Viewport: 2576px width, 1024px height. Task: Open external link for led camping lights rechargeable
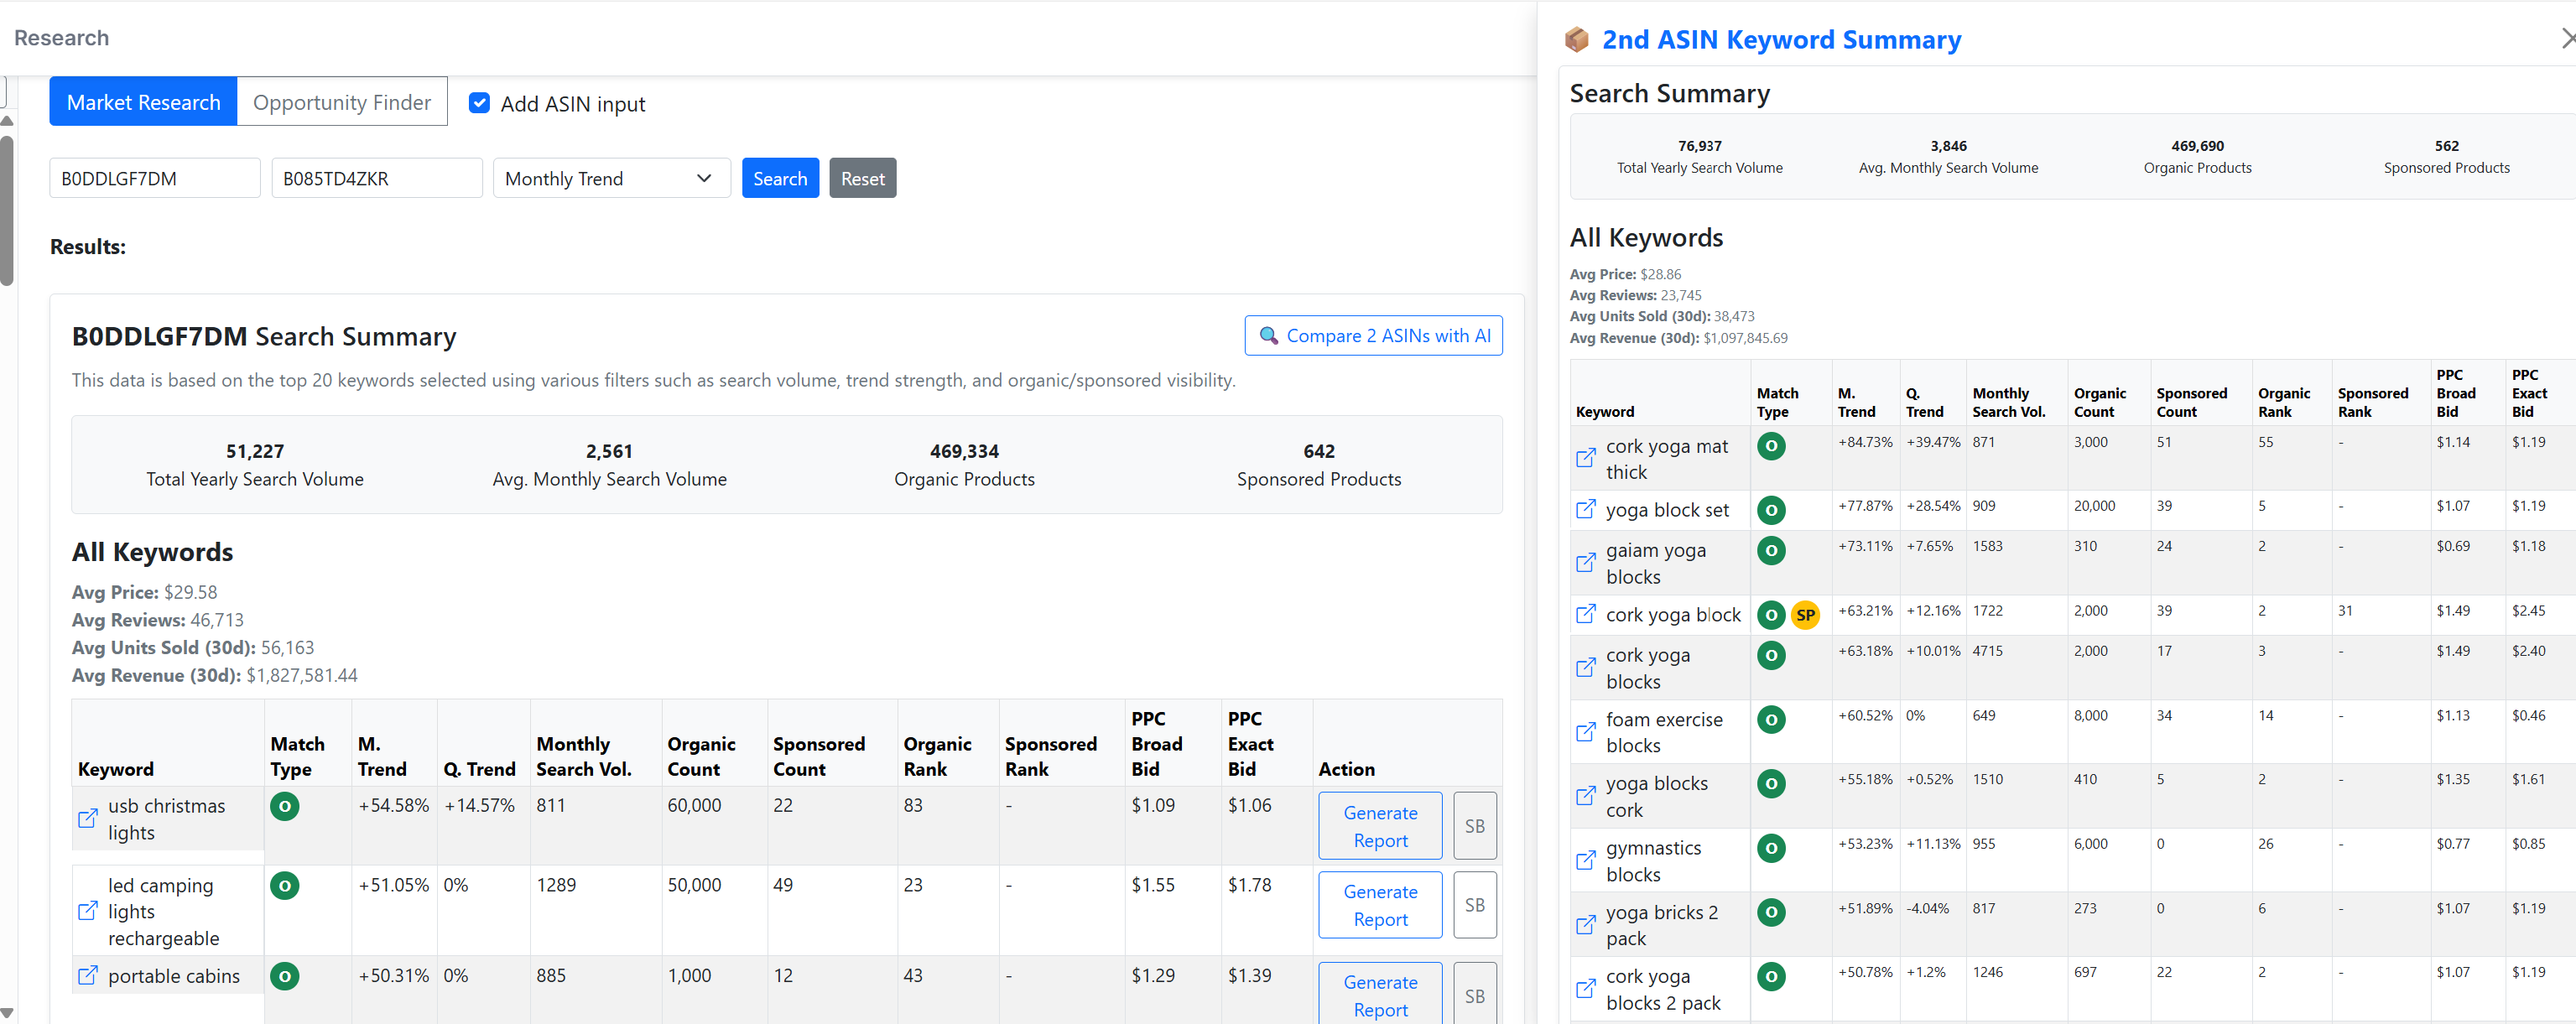pyautogui.click(x=88, y=911)
